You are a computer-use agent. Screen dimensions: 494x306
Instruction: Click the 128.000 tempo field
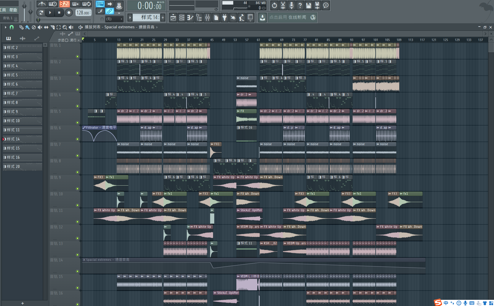pyautogui.click(x=83, y=13)
